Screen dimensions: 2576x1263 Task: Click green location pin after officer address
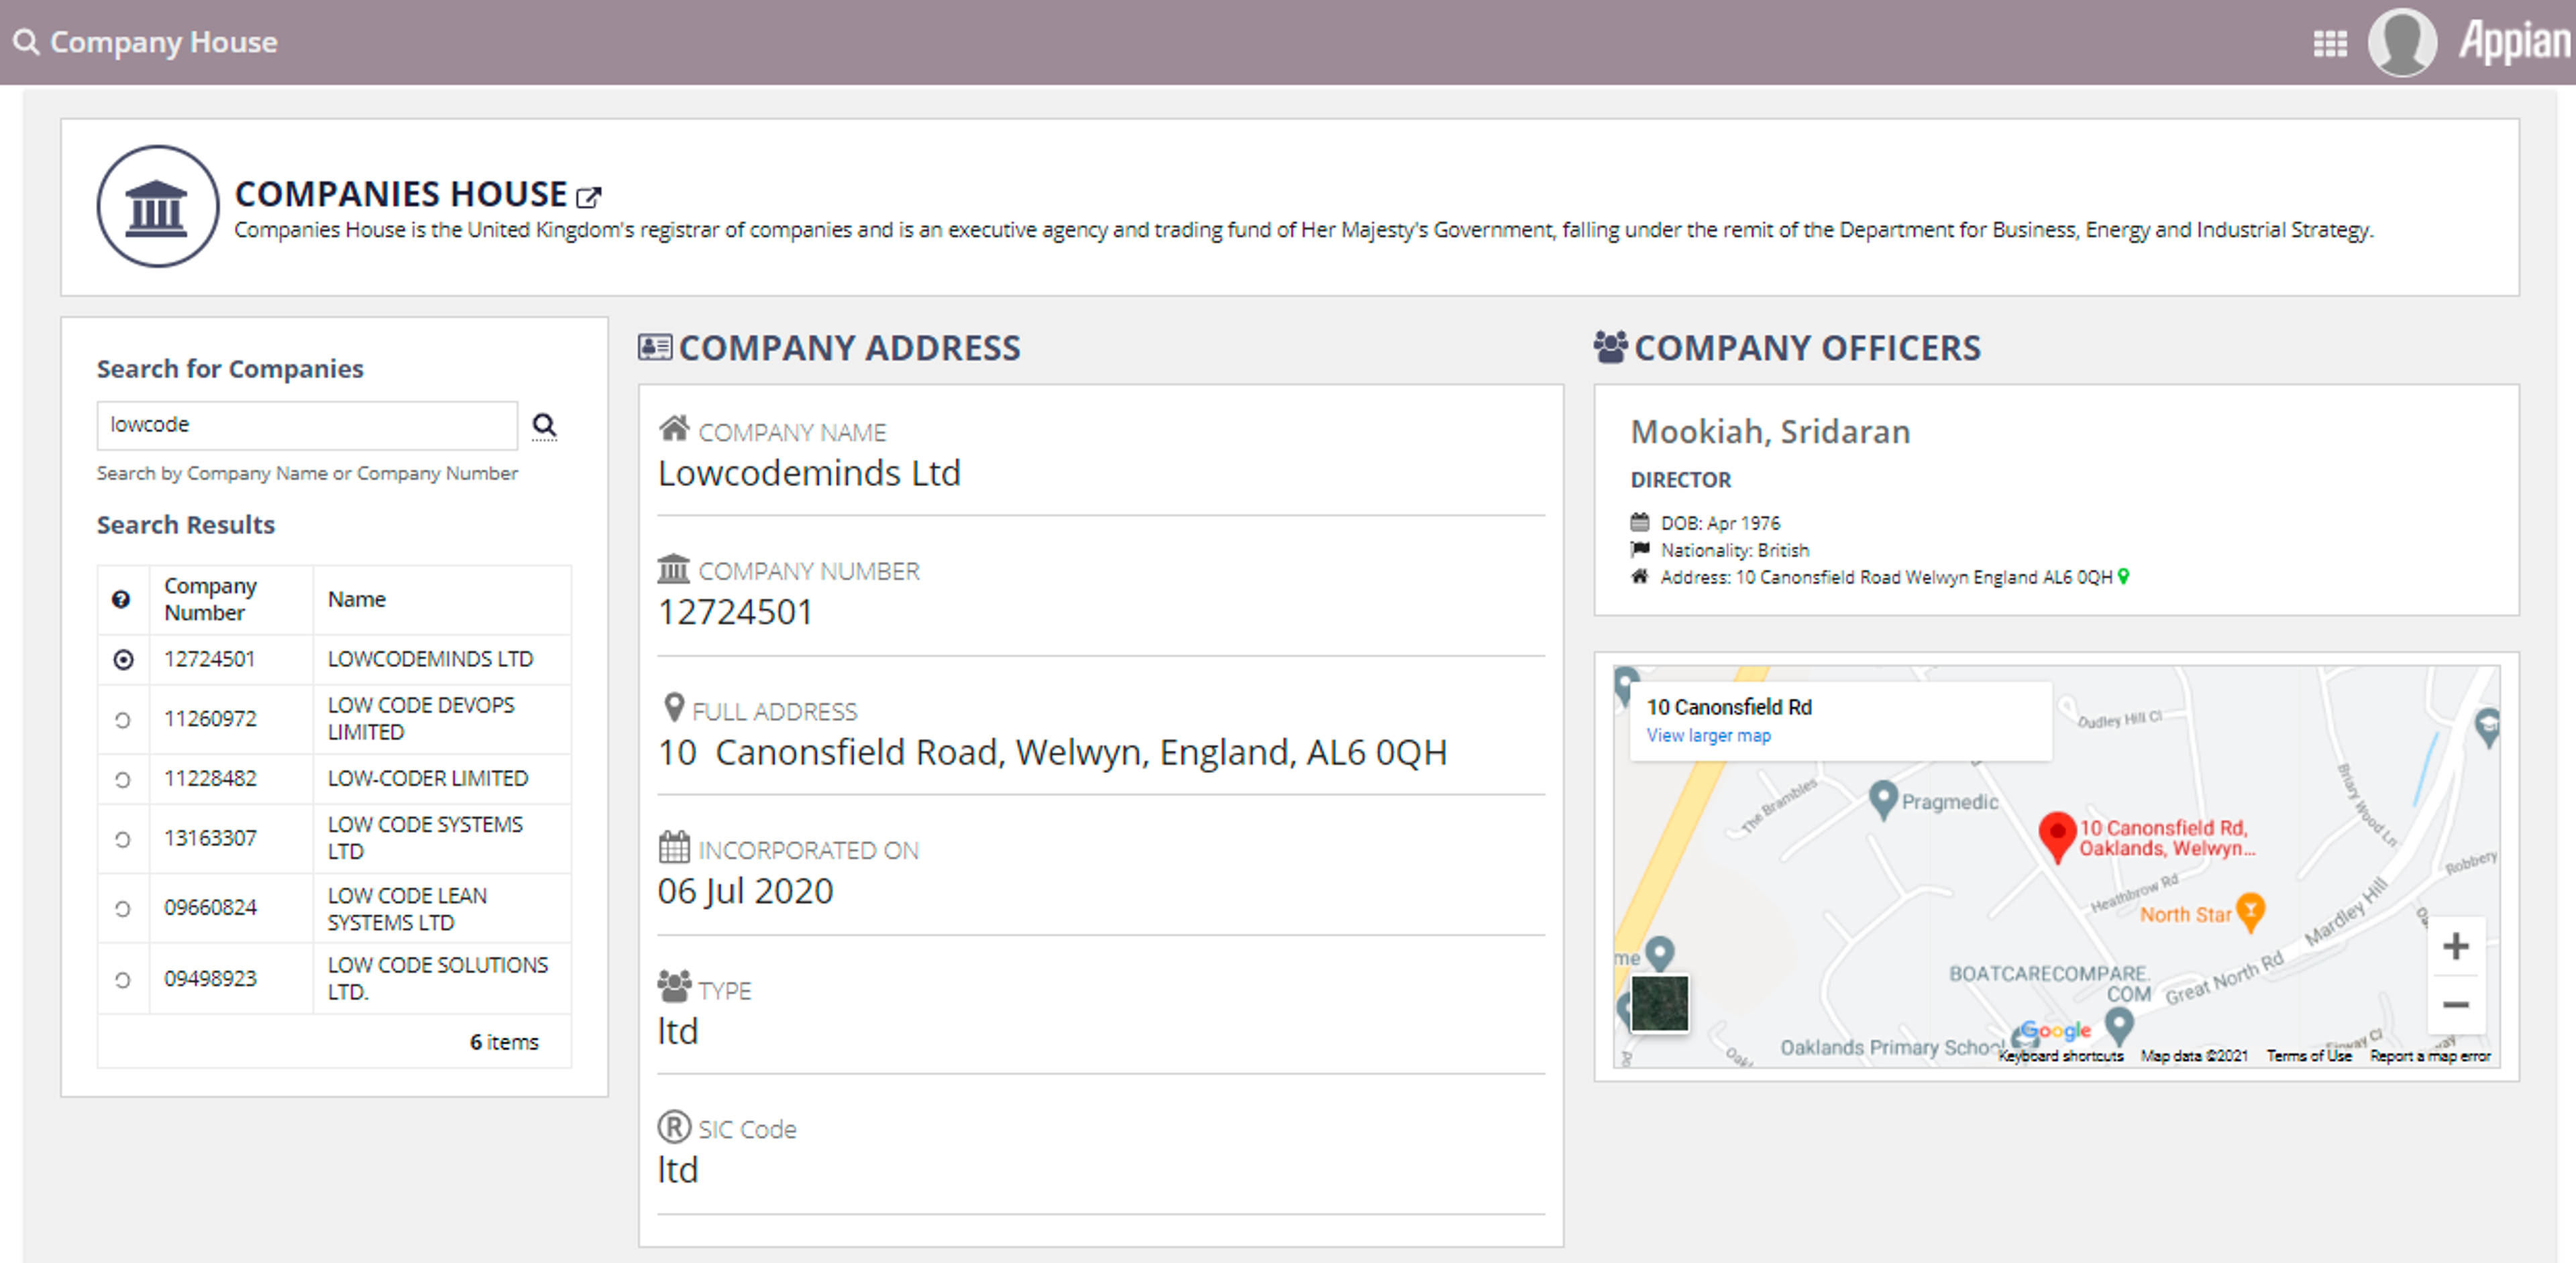pyautogui.click(x=2124, y=577)
